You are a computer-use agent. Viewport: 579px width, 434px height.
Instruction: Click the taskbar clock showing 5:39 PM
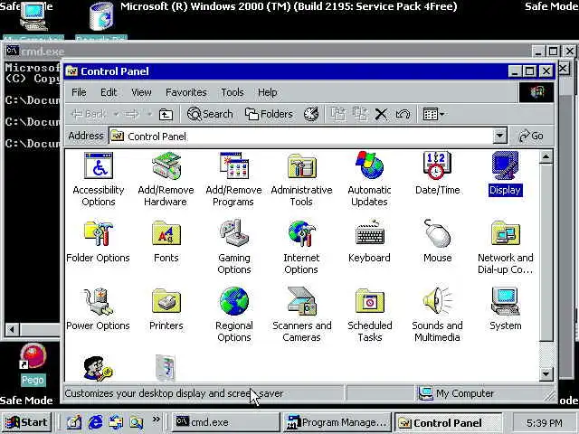point(544,422)
